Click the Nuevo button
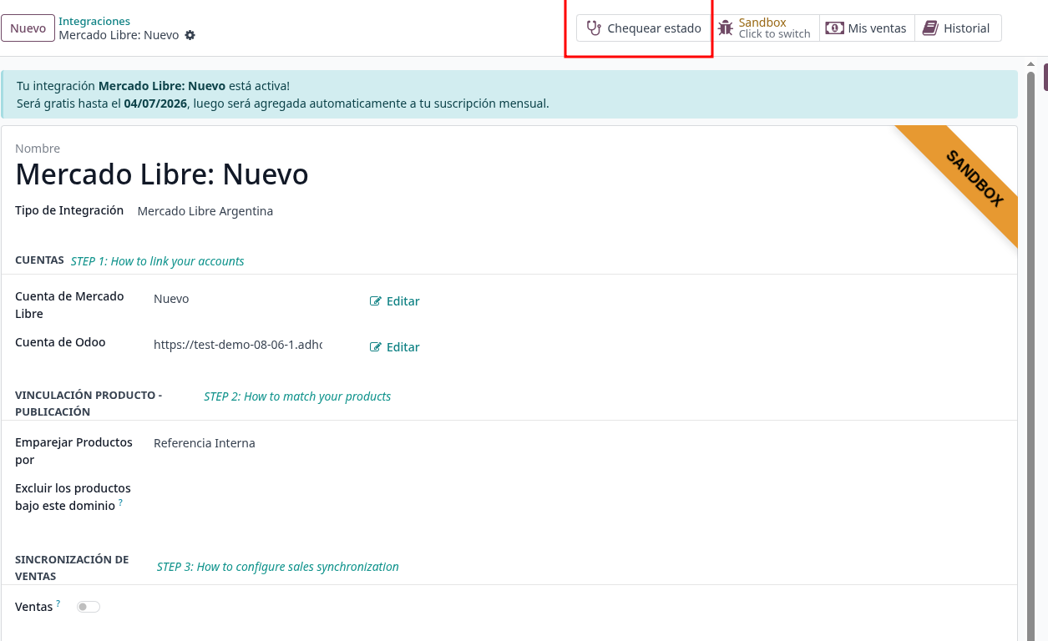The height and width of the screenshot is (641, 1048). 28,28
